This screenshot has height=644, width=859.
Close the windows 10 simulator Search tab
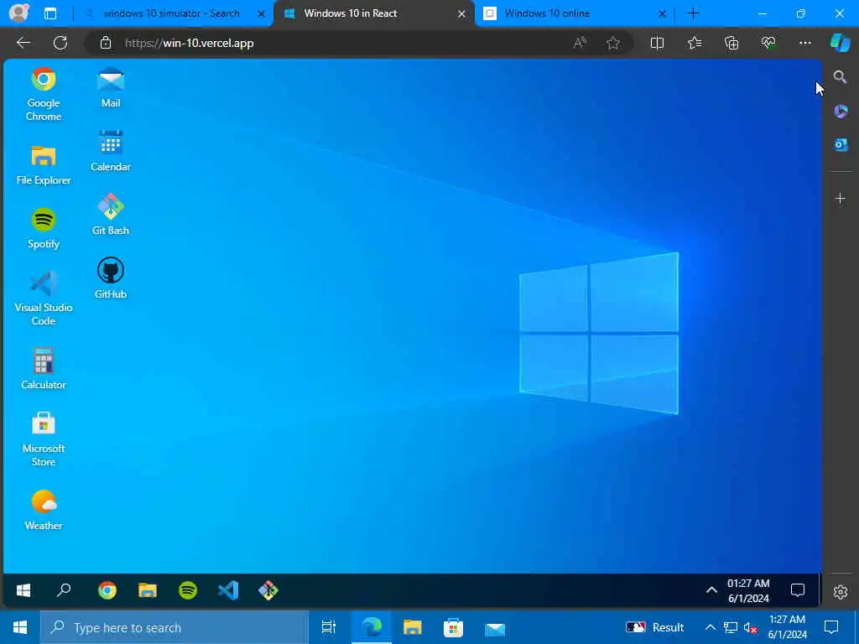262,13
